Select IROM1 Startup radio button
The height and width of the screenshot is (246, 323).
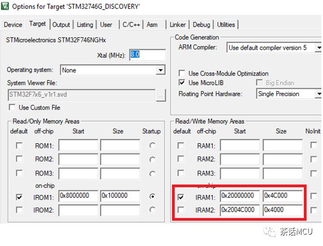[152, 196]
